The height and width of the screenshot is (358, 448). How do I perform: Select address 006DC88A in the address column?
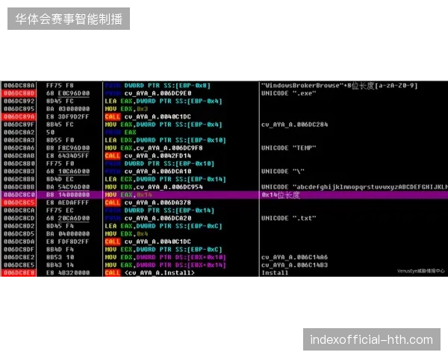pos(19,85)
